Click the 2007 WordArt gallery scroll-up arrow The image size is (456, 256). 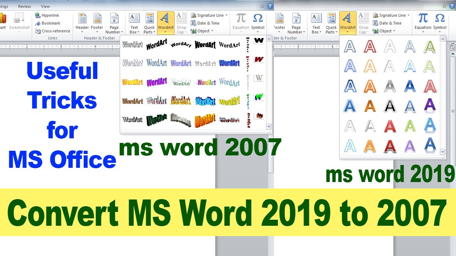click(269, 39)
